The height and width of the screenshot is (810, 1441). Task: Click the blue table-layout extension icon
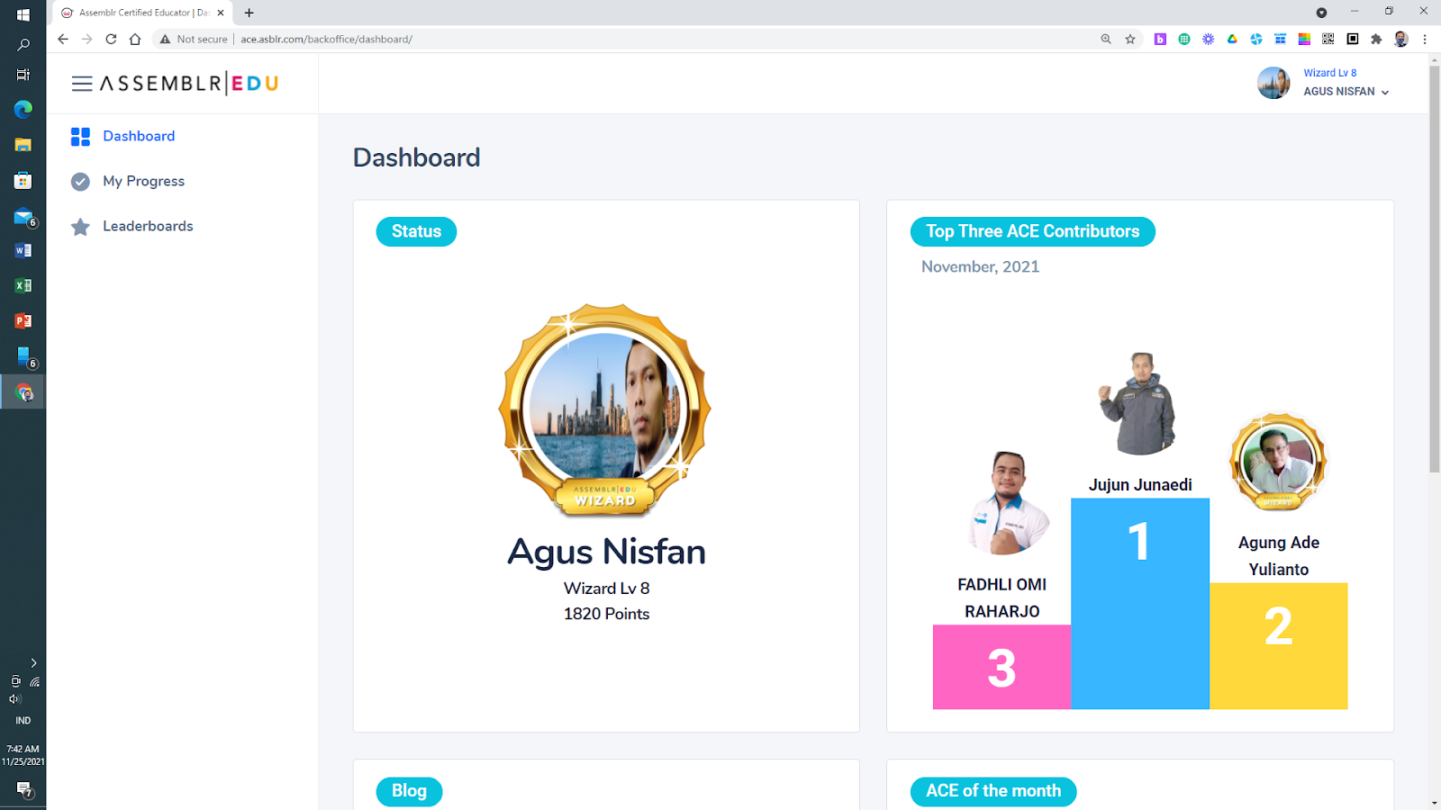[x=1280, y=39]
